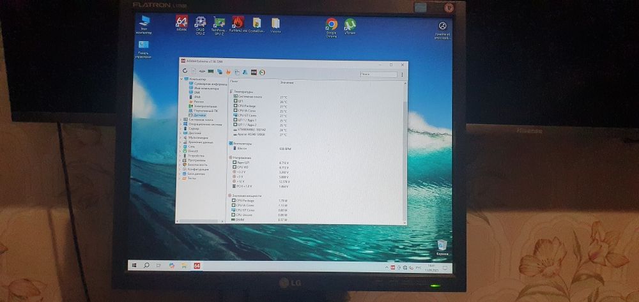The image size is (639, 302).
Task: Open CPU-Z desktop shortcut
Action: pyautogui.click(x=200, y=26)
